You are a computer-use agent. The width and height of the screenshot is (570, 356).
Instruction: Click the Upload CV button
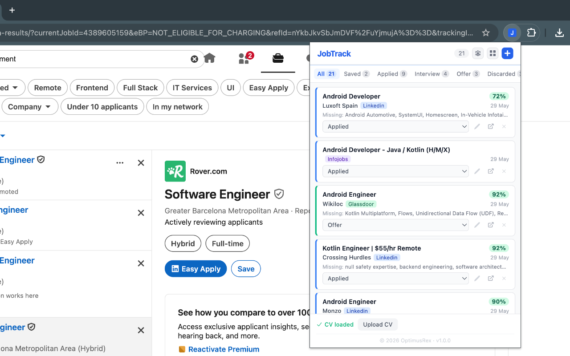point(378,324)
